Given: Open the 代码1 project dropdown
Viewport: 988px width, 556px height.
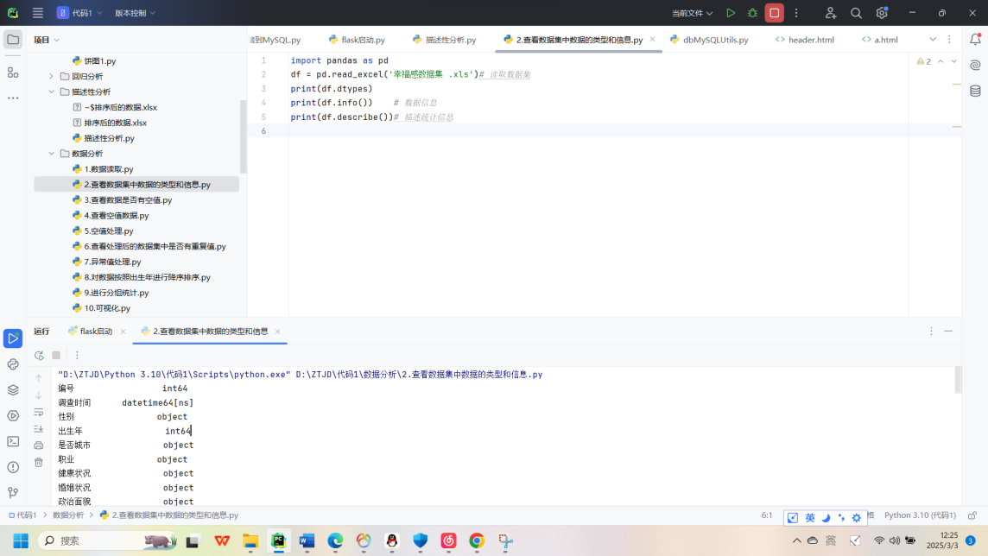Looking at the screenshot, I should coord(79,13).
